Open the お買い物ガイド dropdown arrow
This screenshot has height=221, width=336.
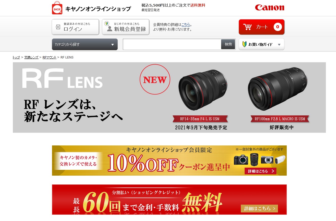279,45
